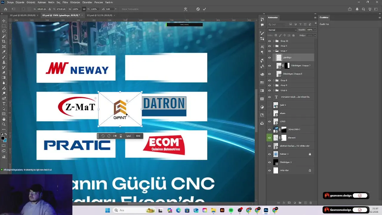This screenshot has height=215, width=382.
Task: Click the Bitti button in transform bar
Action: [138, 136]
